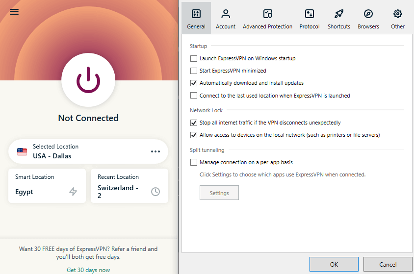Image resolution: width=414 pixels, height=274 pixels.
Task: Choose Egypt smart location card
Action: click(x=47, y=186)
